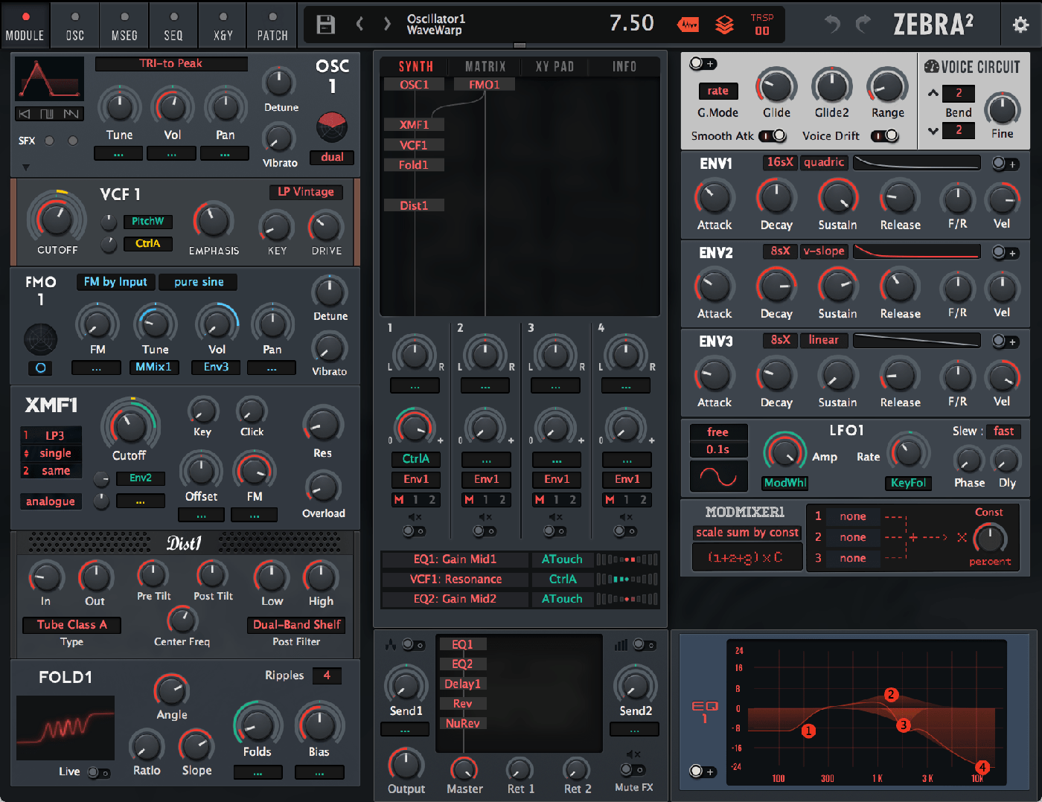Toggle the switch next to Send1 icon
The height and width of the screenshot is (802, 1042).
click(x=414, y=645)
